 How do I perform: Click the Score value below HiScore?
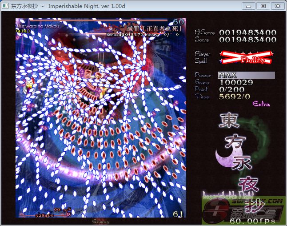[x=248, y=40]
